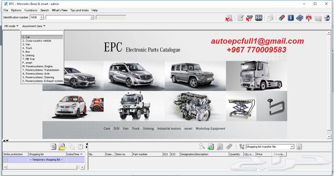Select '7. MB Trac' option
This screenshot has height=176, width=334.
pyautogui.click(x=42, y=59)
